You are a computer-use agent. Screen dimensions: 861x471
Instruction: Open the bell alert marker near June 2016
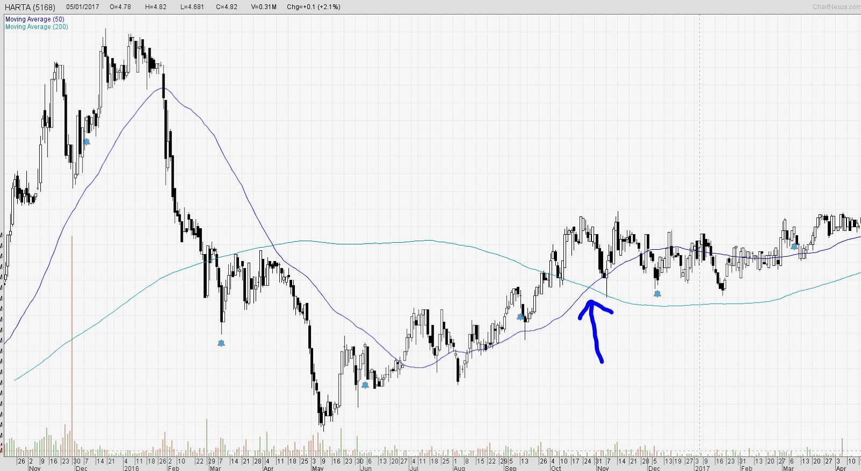(x=365, y=385)
